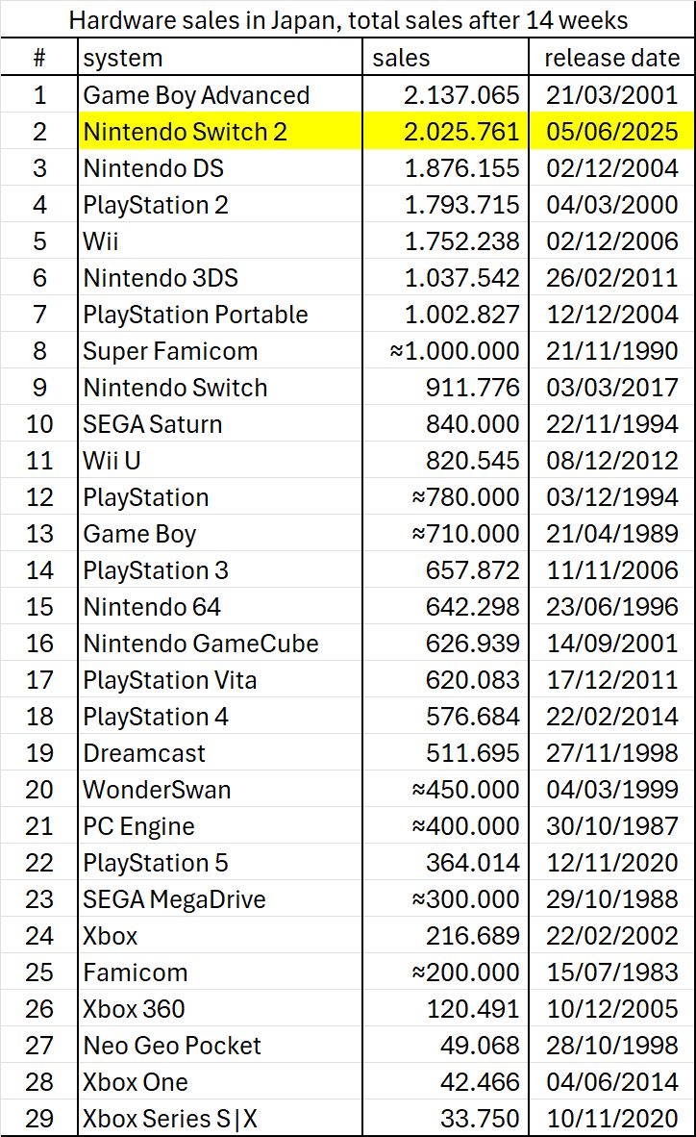Image resolution: width=696 pixels, height=1137 pixels.
Task: Click the 'release date' column header cell
Action: point(611,58)
